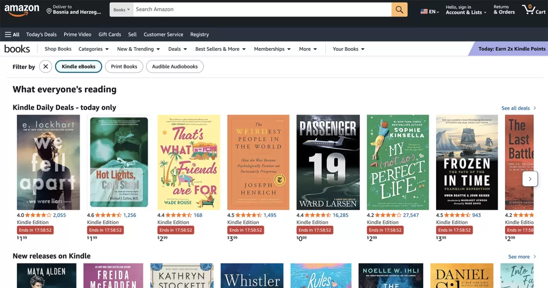548x288 pixels.
Task: Toggle the Print Books filter
Action: [124, 66]
